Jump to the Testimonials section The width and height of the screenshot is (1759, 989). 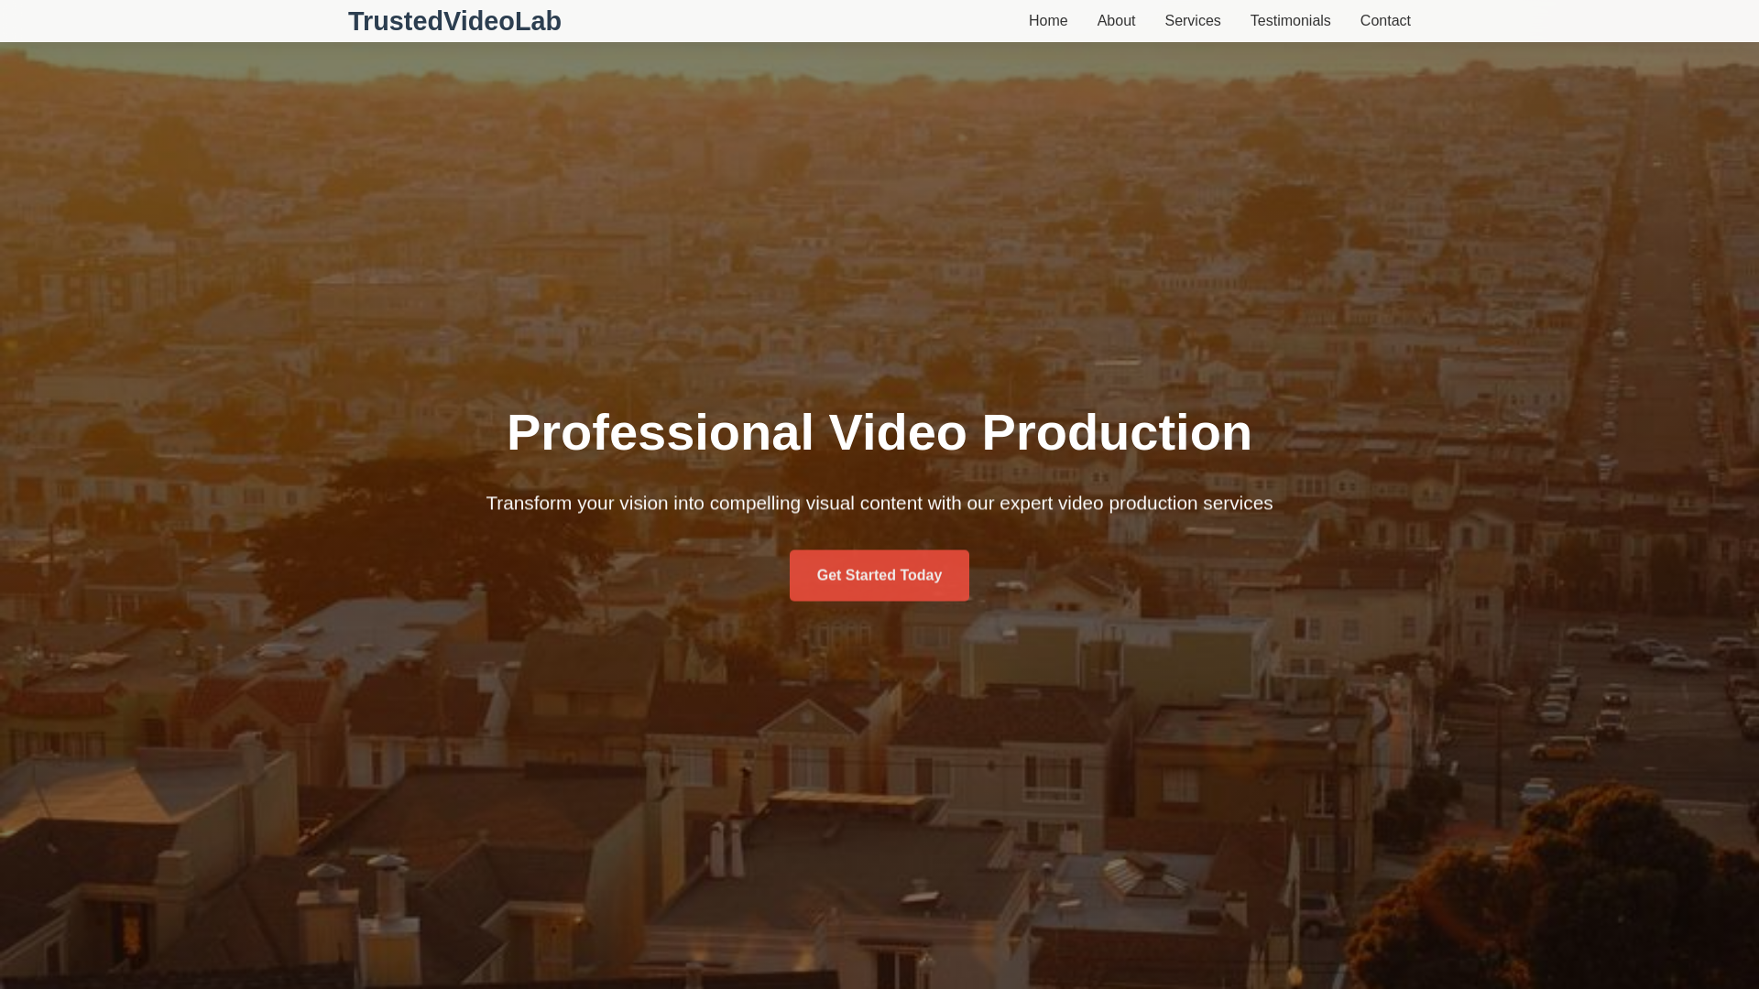[x=1290, y=21]
